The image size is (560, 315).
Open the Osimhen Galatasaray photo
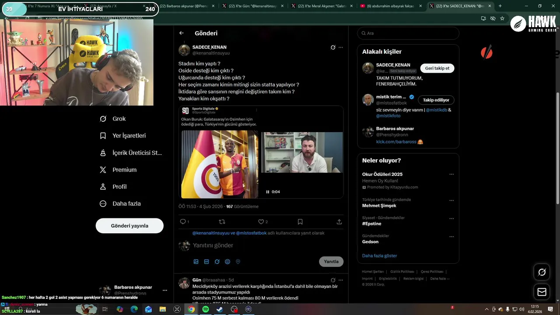click(x=220, y=164)
